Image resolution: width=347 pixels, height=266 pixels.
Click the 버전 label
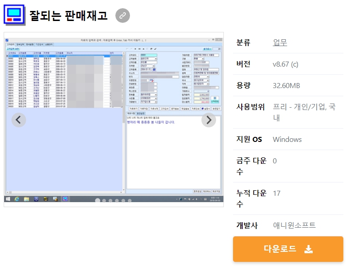point(243,64)
